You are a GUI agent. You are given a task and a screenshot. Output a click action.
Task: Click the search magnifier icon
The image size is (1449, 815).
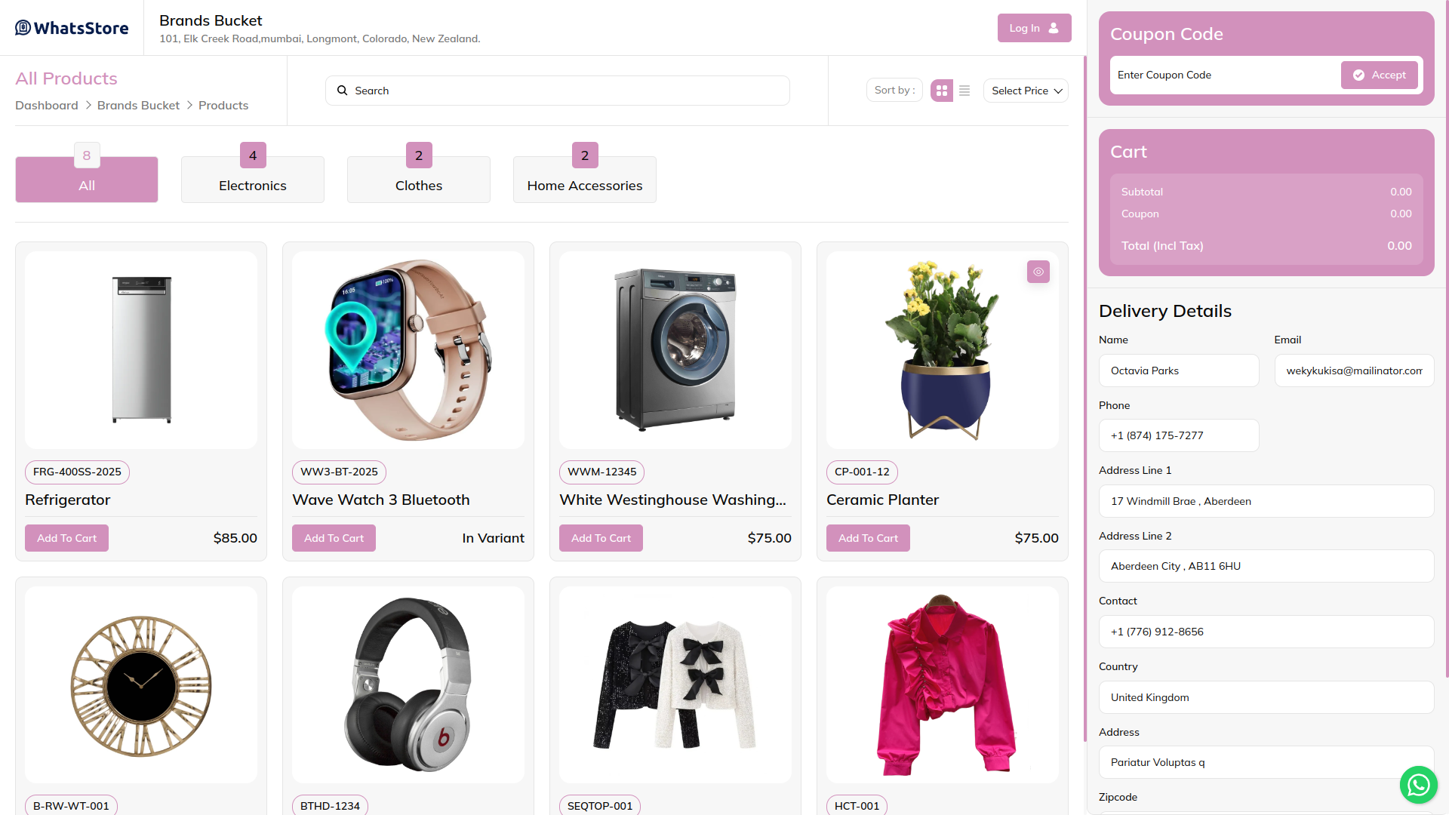click(342, 91)
